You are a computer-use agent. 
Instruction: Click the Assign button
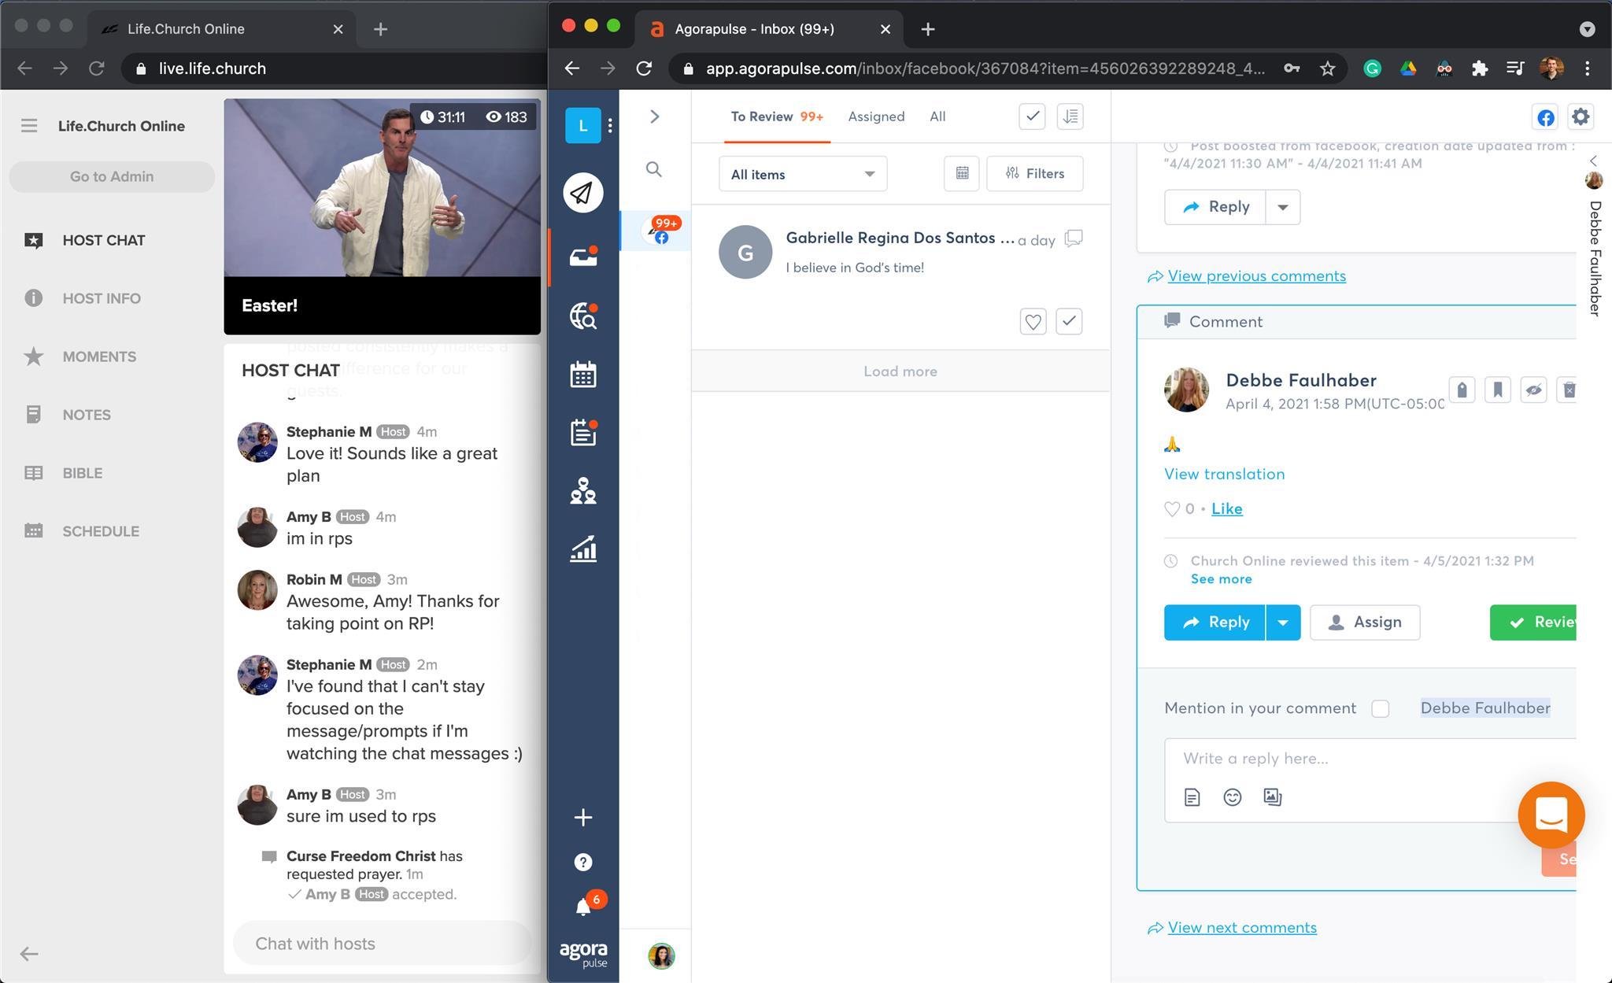pos(1365,623)
